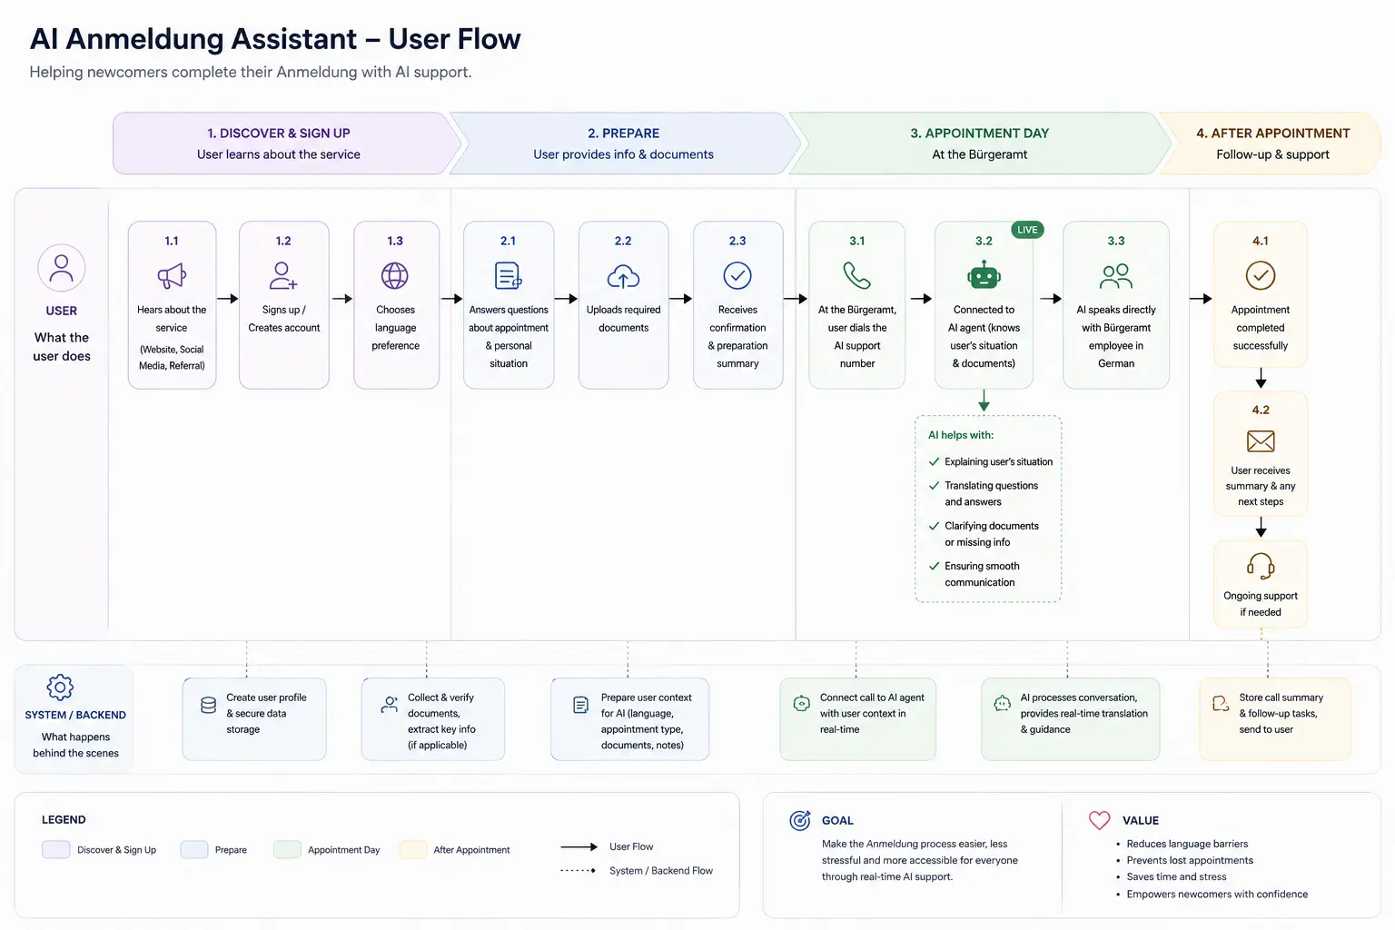Screen dimensions: 1395x930
Task: Click the document icon by Prepare user context
Action: point(580,705)
